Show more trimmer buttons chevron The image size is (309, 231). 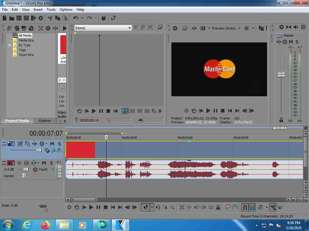click(160, 111)
